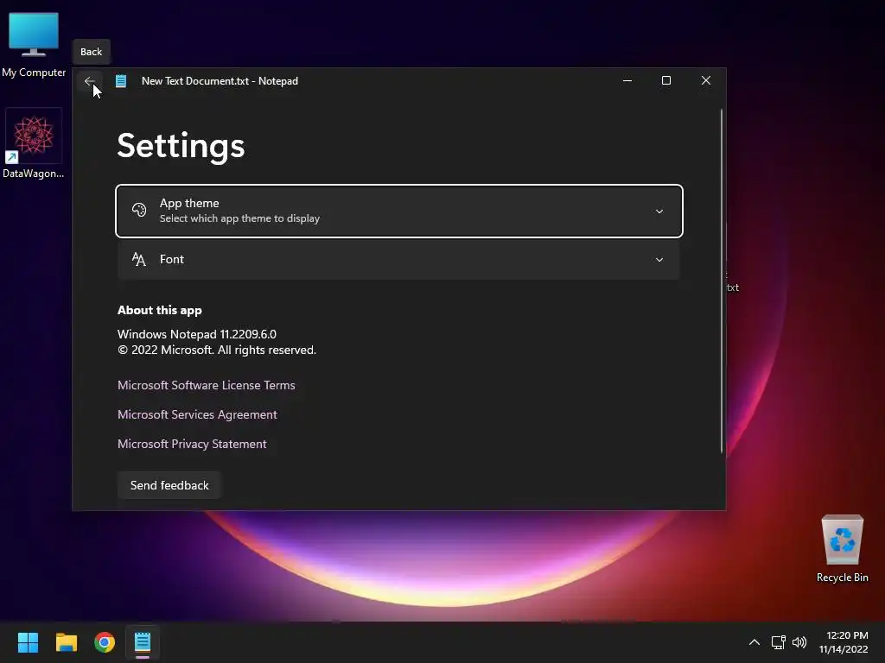The height and width of the screenshot is (663, 885).
Task: Click the Send feedback button
Action: (169, 485)
